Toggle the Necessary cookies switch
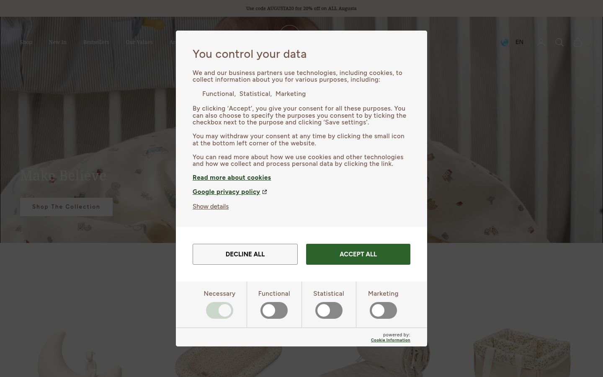 pyautogui.click(x=219, y=310)
